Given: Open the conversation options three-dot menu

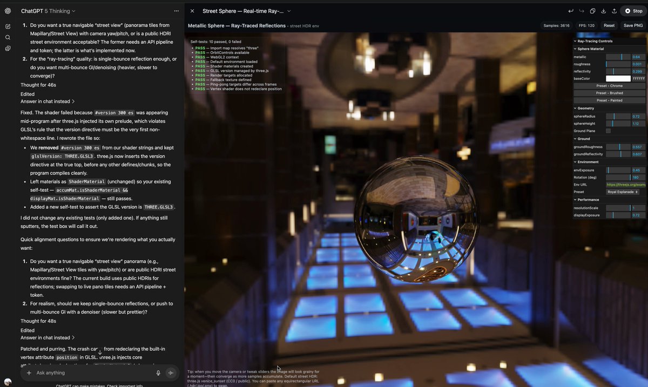Looking at the screenshot, I should pyautogui.click(x=176, y=11).
